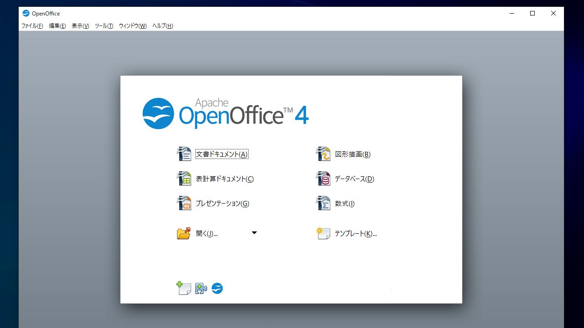The width and height of the screenshot is (584, 328).
Task: Create a new データベース(D)
Action: [x=355, y=179]
